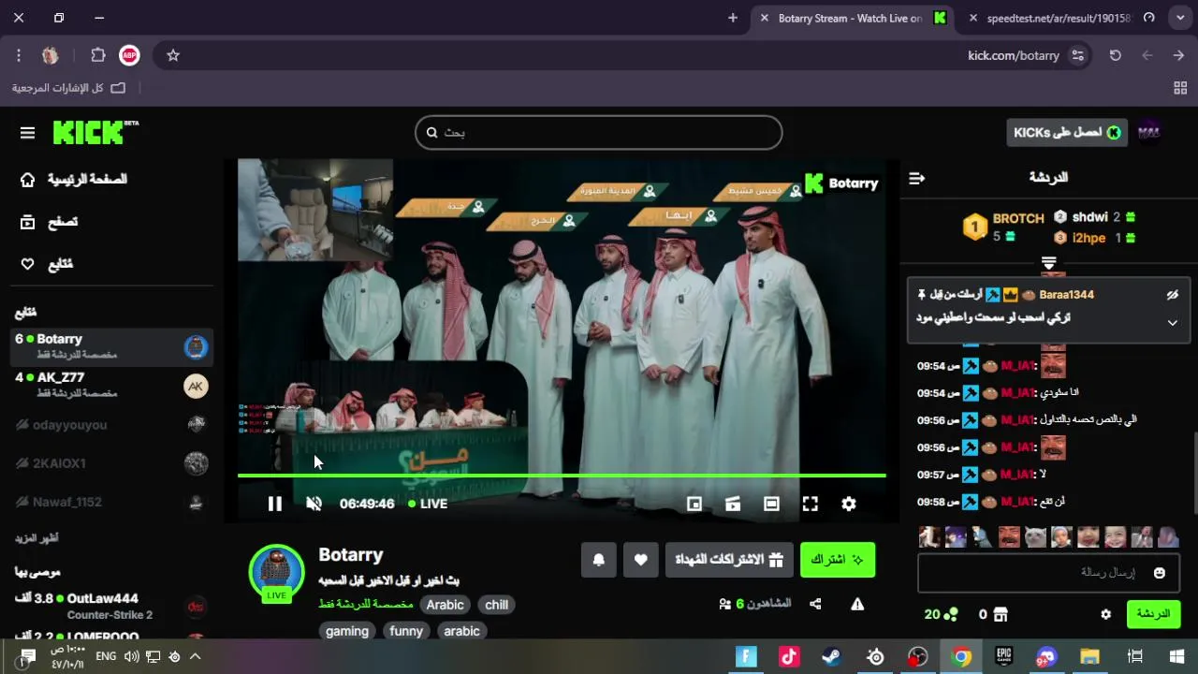Open browser extensions puzzle icon
The width and height of the screenshot is (1198, 674).
(98, 55)
